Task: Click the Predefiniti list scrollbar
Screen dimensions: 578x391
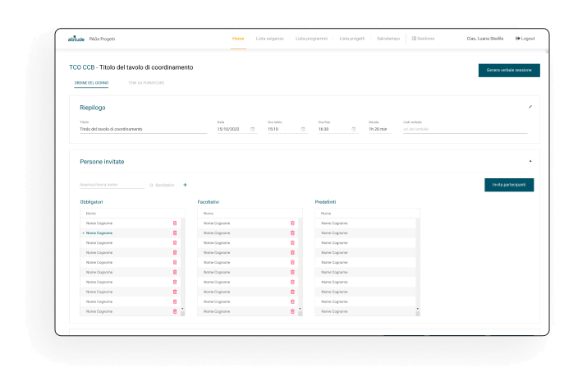Action: point(417,263)
